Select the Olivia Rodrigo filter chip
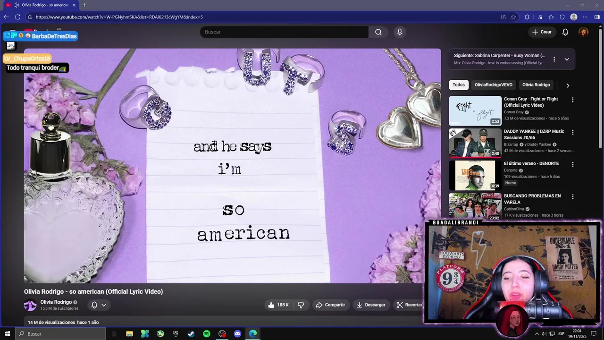The image size is (604, 340). pos(536,85)
